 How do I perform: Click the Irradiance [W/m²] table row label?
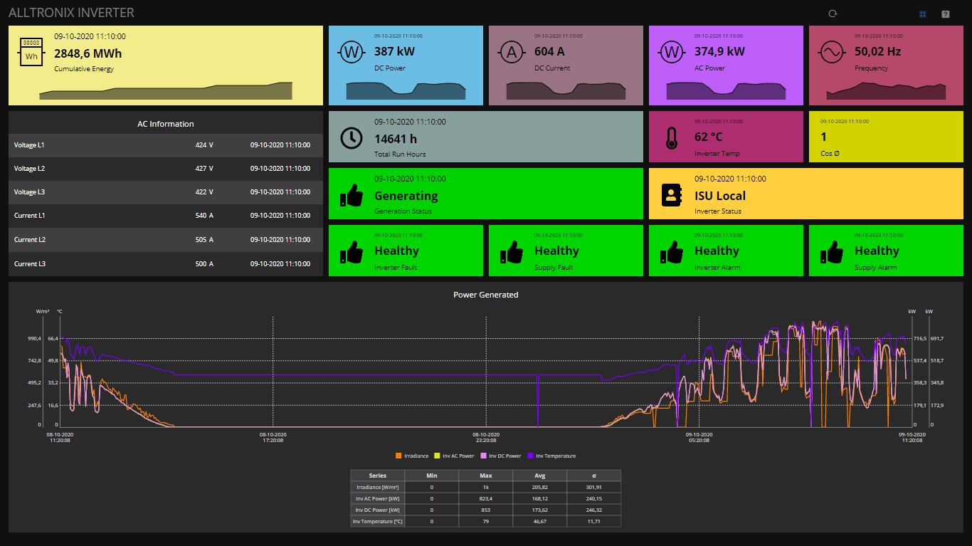(378, 487)
